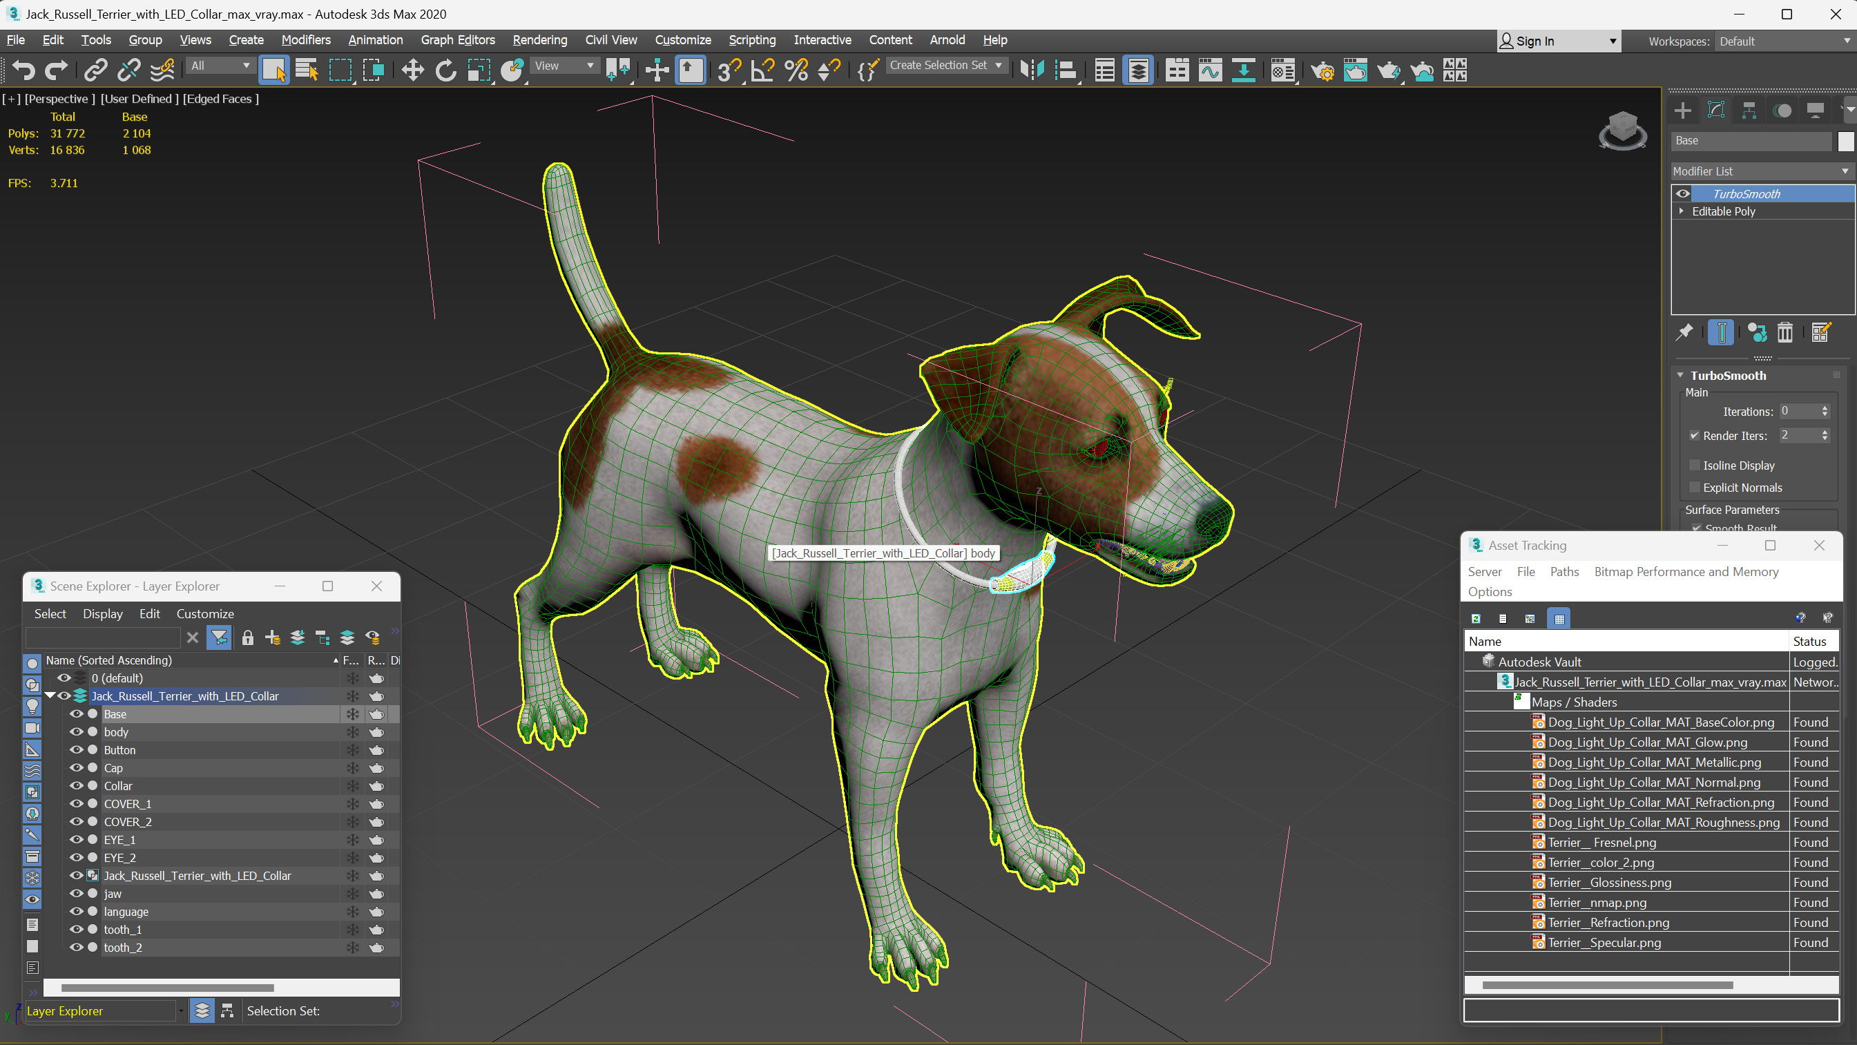Activate the Select Object tool
This screenshot has height=1045, width=1857.
[x=274, y=70]
